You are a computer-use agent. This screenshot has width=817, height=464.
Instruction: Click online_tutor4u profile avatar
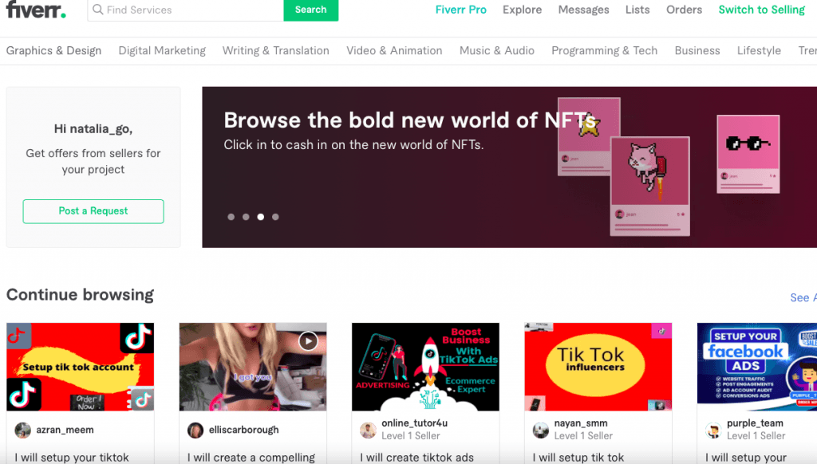point(368,430)
